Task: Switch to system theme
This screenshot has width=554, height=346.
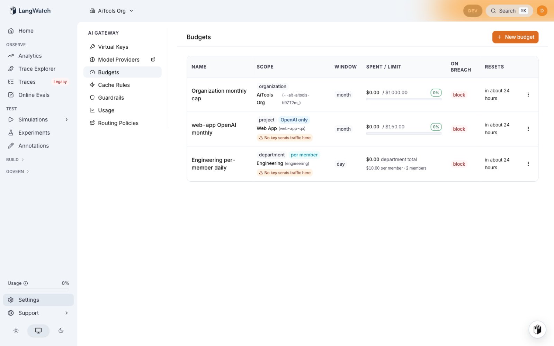Action: [x=38, y=331]
